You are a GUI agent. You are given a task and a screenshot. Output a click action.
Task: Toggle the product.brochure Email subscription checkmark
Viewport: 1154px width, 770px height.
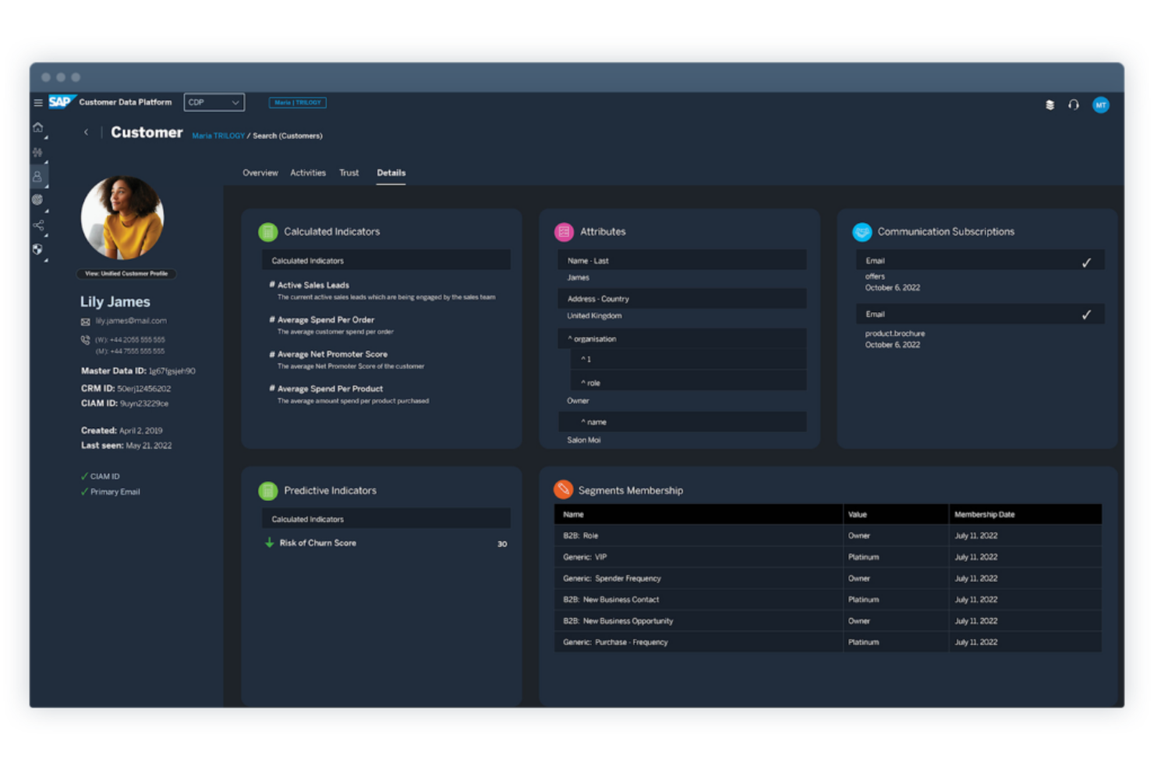point(1087,315)
